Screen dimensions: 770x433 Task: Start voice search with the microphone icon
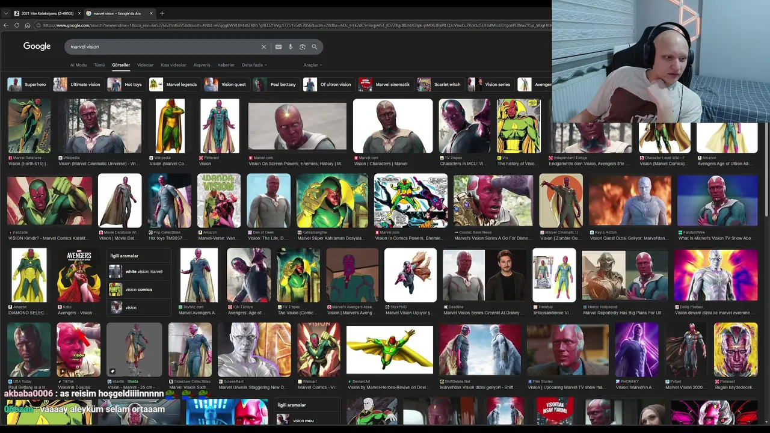pyautogui.click(x=291, y=46)
